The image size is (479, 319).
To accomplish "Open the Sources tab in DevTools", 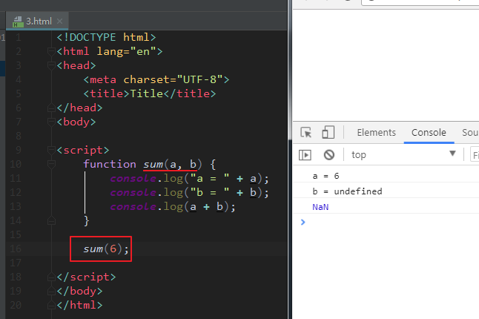I will (x=470, y=132).
